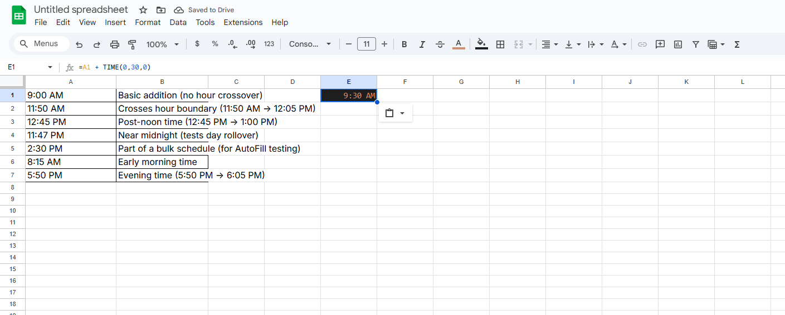
Task: Increase font size with plus button
Action: [384, 44]
